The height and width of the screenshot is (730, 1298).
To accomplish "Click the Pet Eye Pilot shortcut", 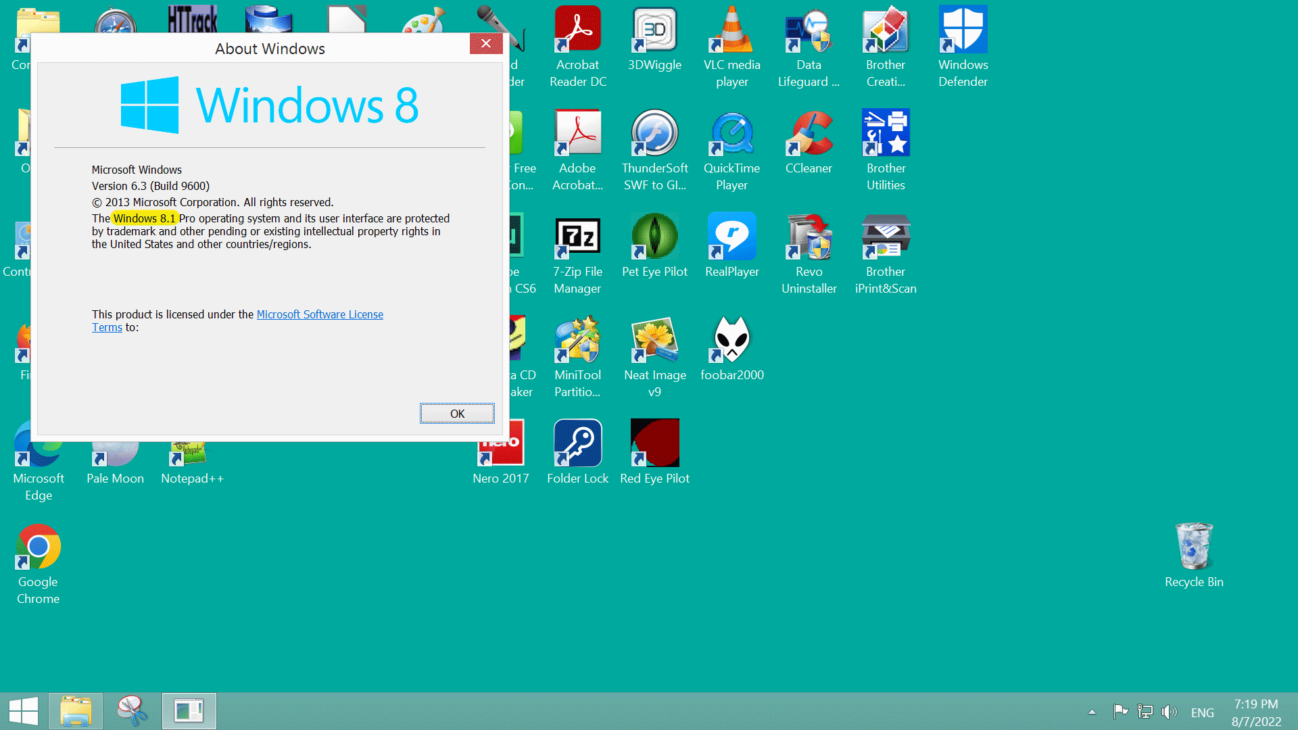I will pos(654,246).
